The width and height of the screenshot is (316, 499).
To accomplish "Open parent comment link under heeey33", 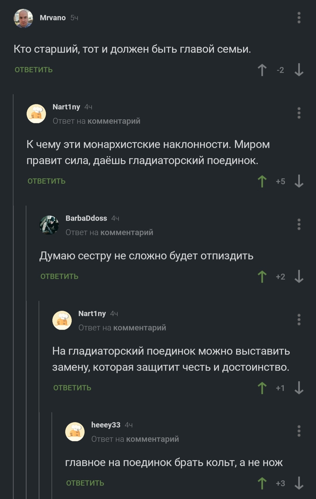I will point(152,439).
